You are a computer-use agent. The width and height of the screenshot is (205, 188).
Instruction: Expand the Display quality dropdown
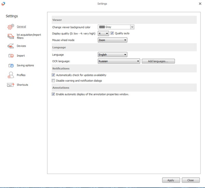[103, 33]
